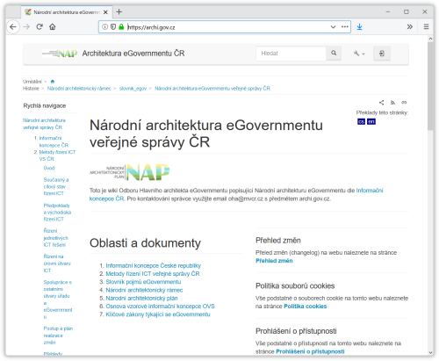Switch translation to cs

click(x=362, y=121)
